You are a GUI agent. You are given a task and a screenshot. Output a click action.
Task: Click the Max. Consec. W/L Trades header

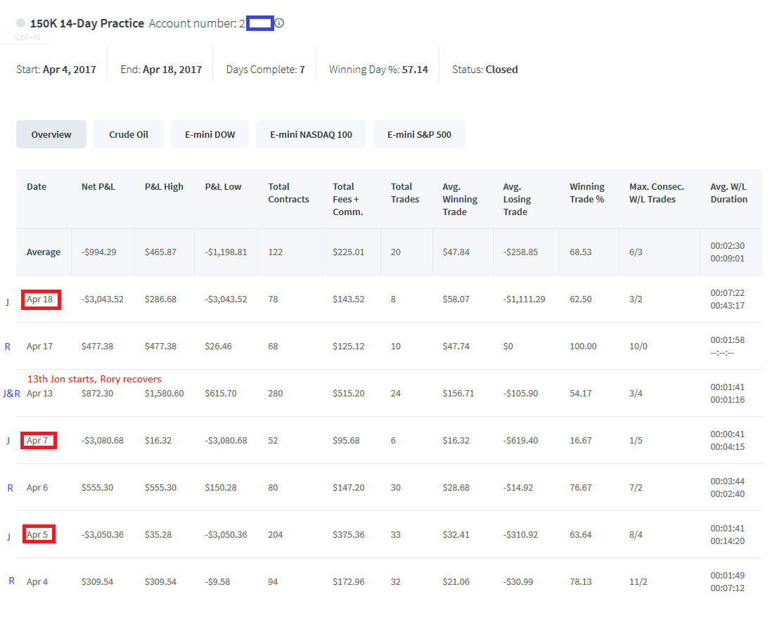point(657,193)
